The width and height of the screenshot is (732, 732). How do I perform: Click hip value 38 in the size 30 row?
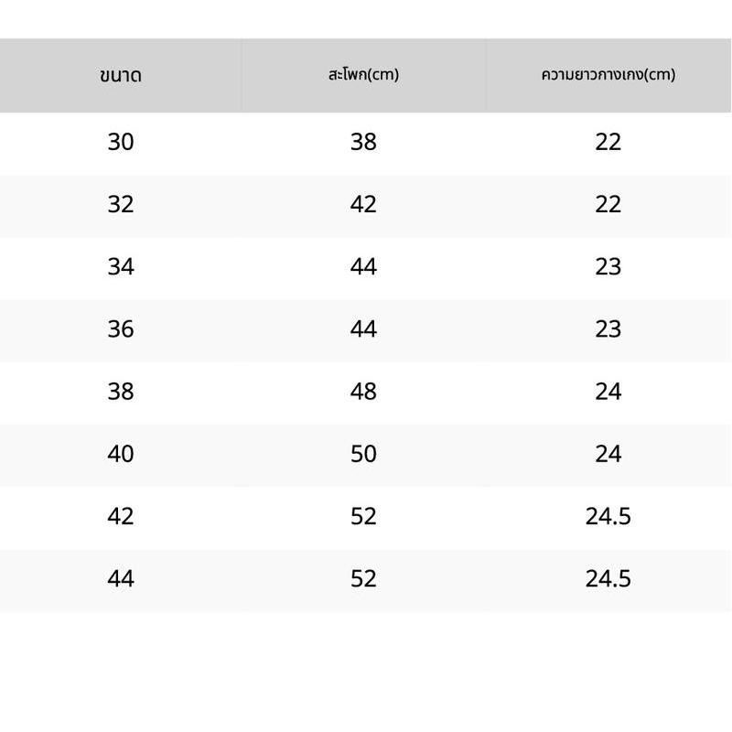[x=363, y=142]
